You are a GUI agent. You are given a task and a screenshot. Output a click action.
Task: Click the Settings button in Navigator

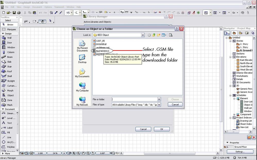click(240, 152)
